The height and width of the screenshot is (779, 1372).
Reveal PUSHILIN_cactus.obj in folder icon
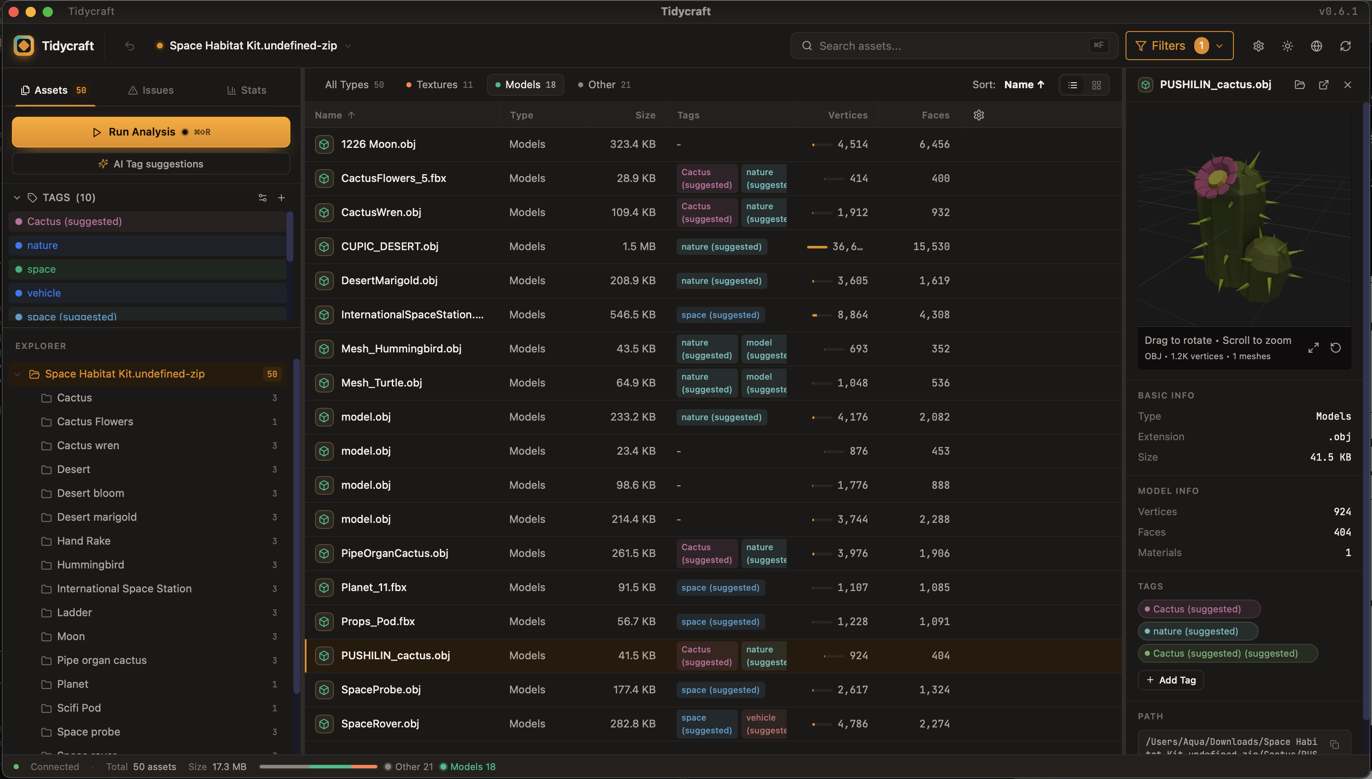1300,84
